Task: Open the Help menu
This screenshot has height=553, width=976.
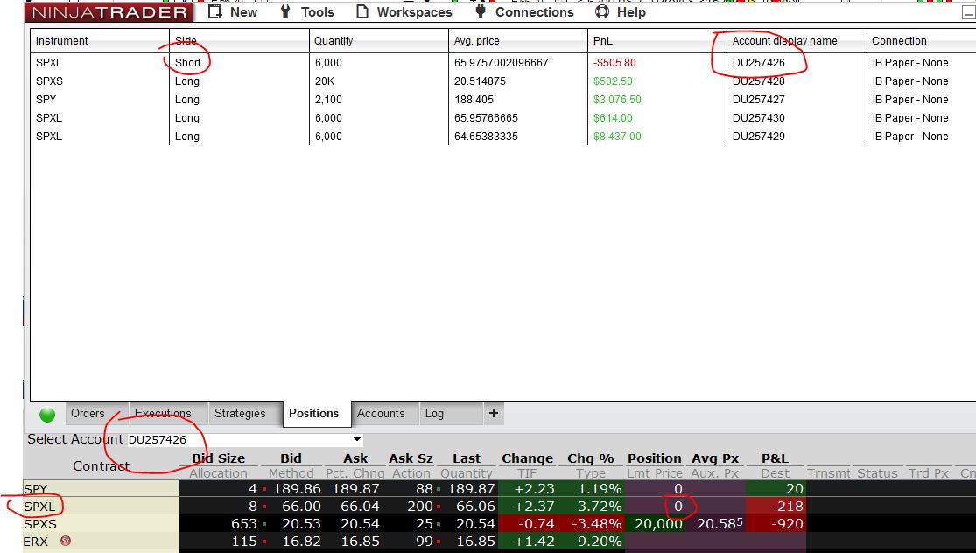Action: click(x=631, y=12)
